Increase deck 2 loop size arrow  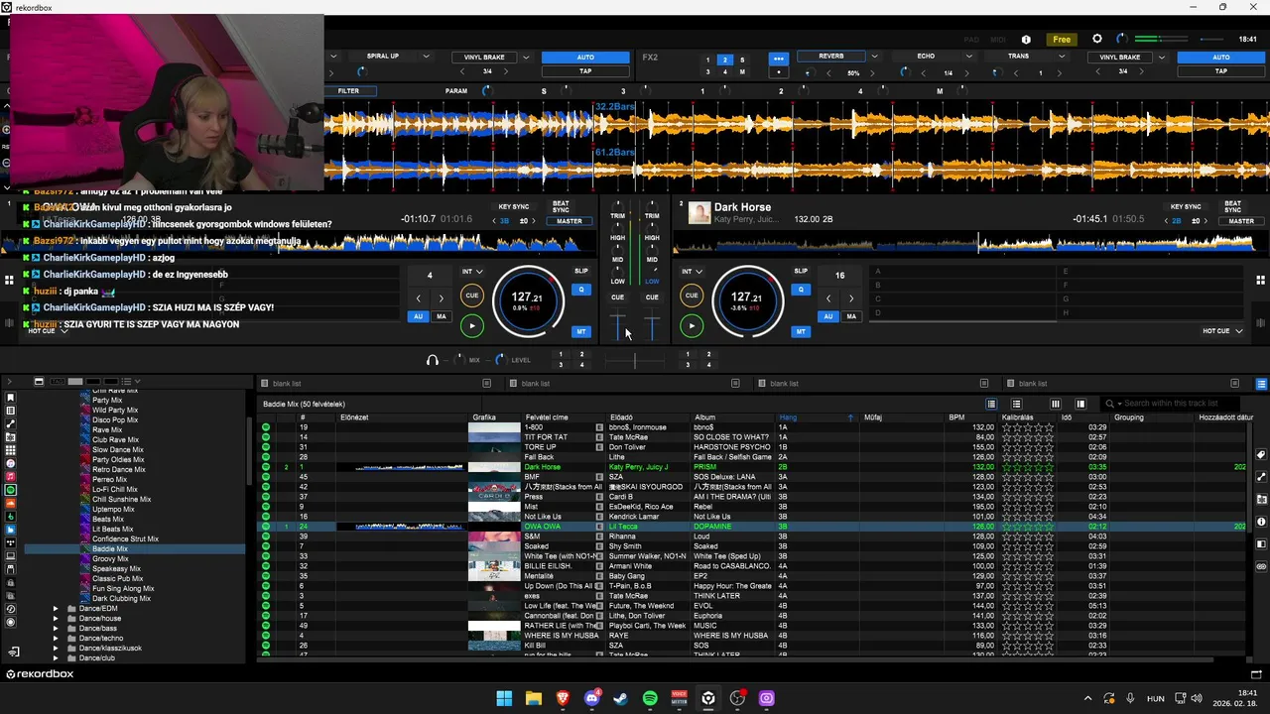851,298
